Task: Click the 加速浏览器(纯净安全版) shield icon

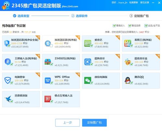Action: [7, 43]
